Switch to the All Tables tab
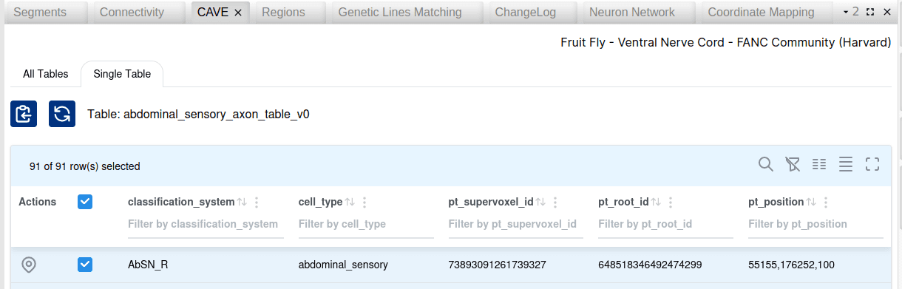The width and height of the screenshot is (902, 289). tap(46, 74)
